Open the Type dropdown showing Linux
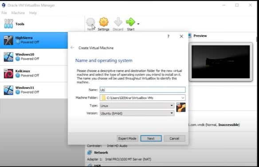This screenshot has width=259, height=167. tap(137, 106)
